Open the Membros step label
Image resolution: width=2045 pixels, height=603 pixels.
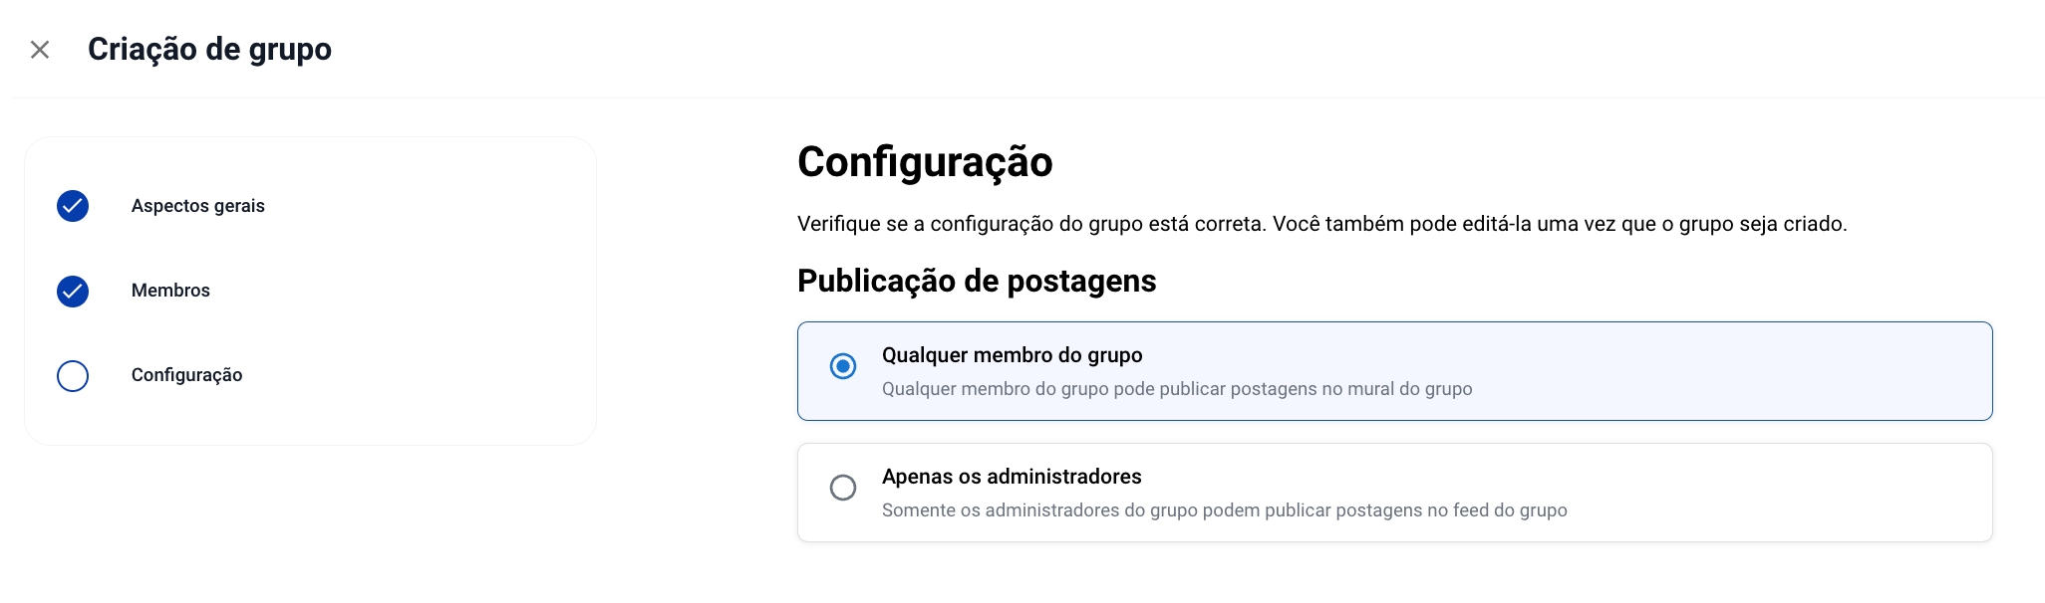tap(170, 291)
